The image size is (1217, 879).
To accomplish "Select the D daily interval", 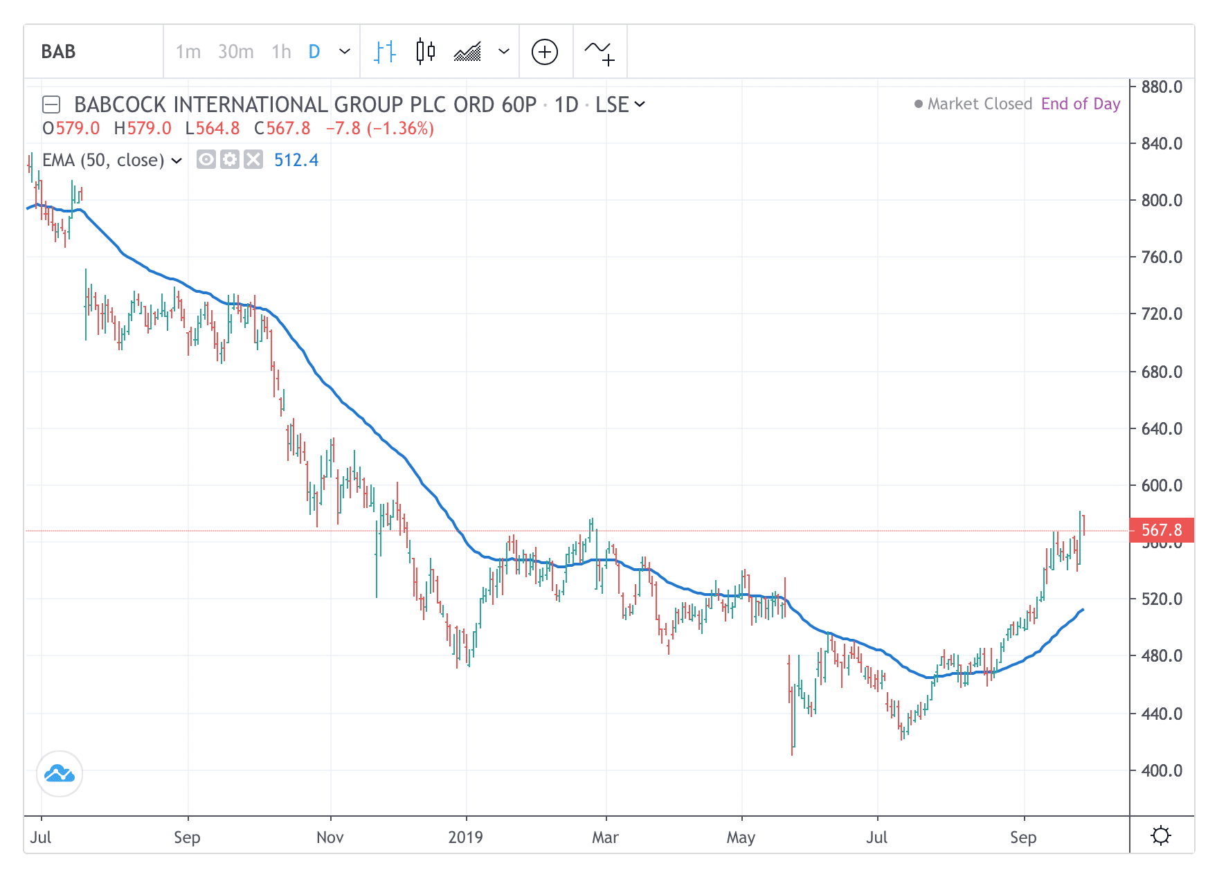I will coord(314,52).
